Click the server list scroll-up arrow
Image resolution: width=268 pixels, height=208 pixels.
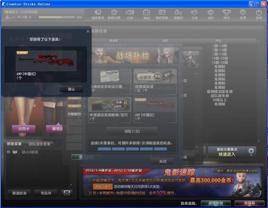258,41
